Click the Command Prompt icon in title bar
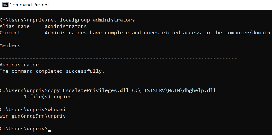This screenshot has height=135, width=272. point(5,5)
